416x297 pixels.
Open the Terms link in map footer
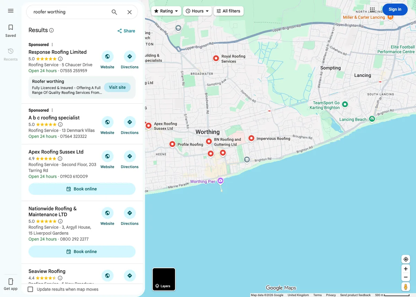click(318, 295)
